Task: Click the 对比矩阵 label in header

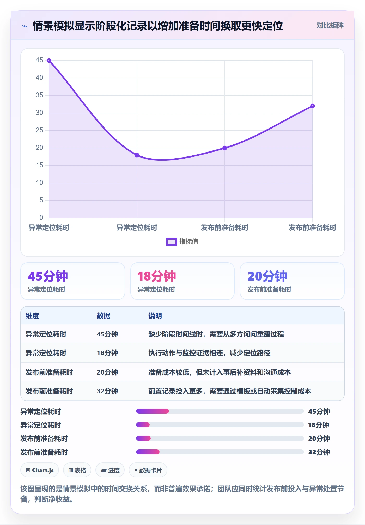Action: click(330, 26)
